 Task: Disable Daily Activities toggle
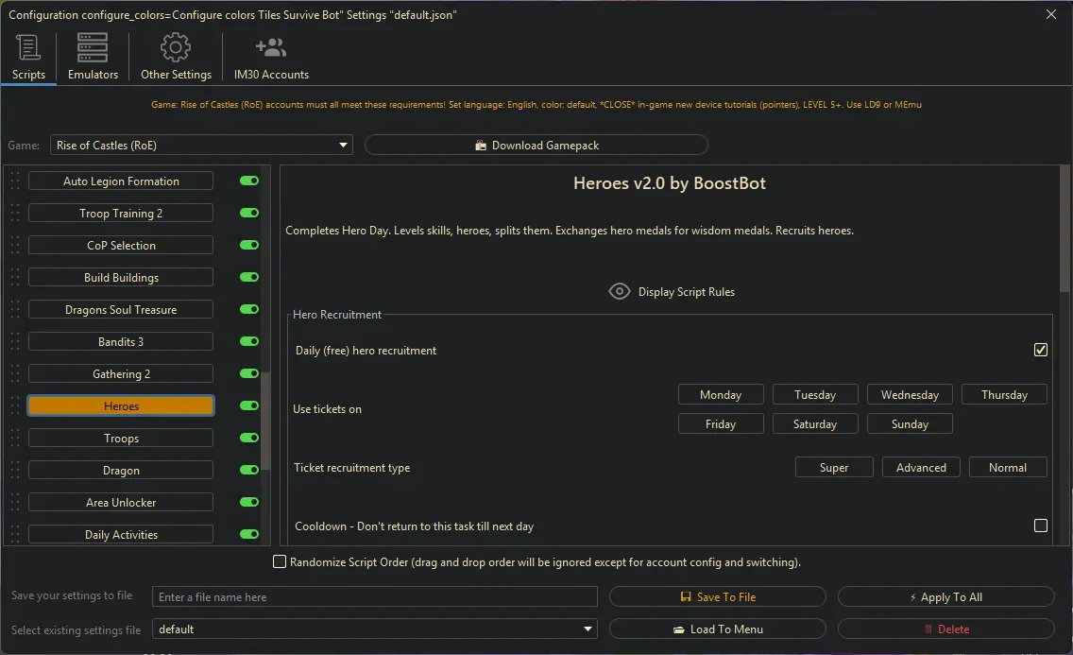pyautogui.click(x=249, y=535)
